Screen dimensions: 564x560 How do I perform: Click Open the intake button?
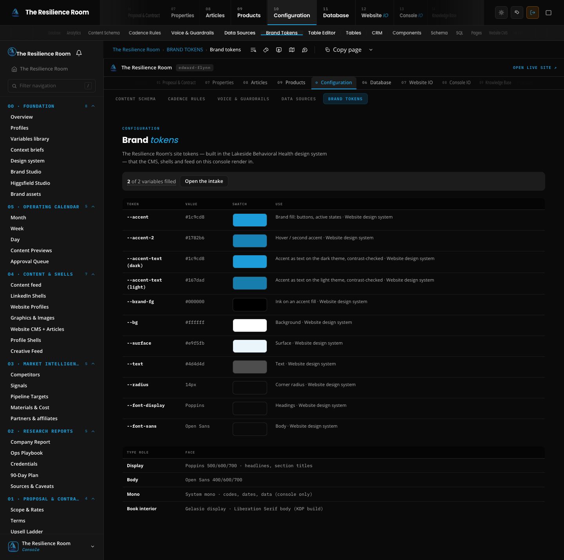(x=204, y=181)
